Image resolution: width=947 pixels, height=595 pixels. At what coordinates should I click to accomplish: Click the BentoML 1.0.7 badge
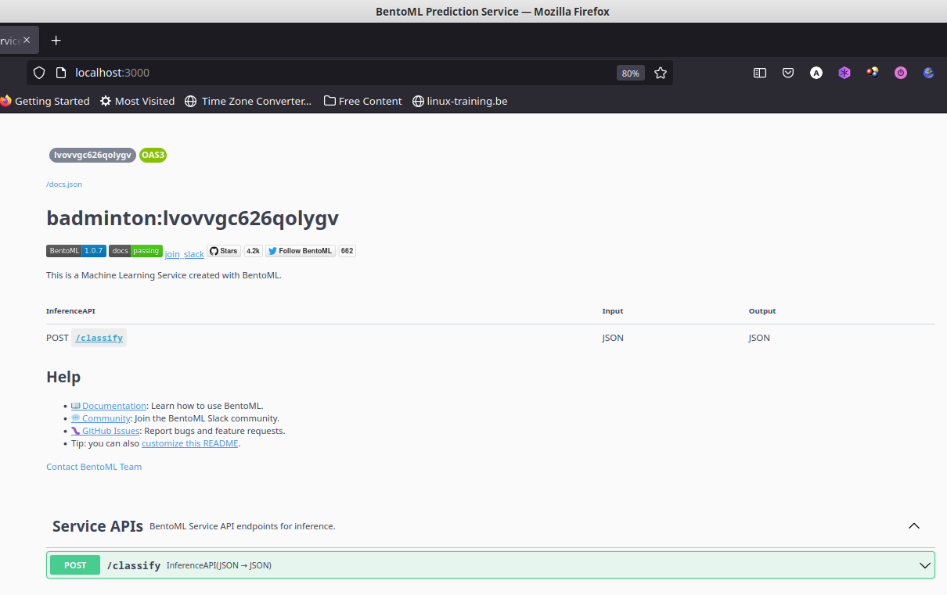76,251
